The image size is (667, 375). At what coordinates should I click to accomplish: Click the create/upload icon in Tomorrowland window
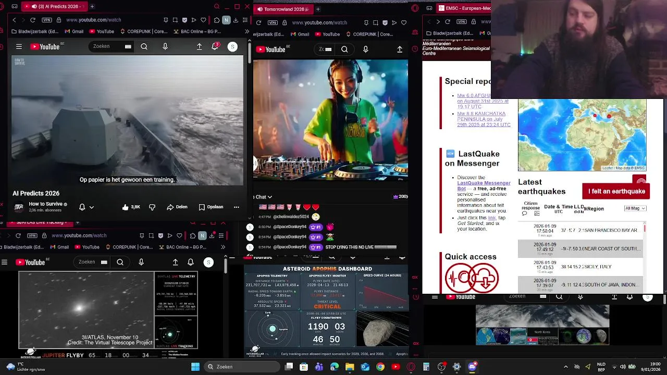click(400, 49)
